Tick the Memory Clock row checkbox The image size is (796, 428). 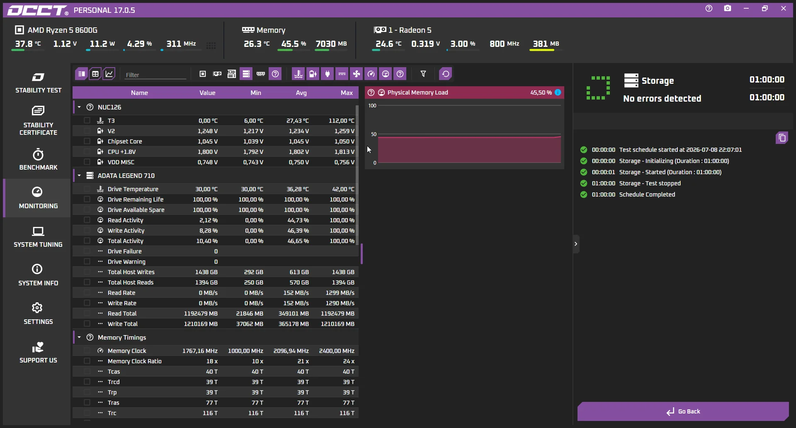click(x=87, y=350)
